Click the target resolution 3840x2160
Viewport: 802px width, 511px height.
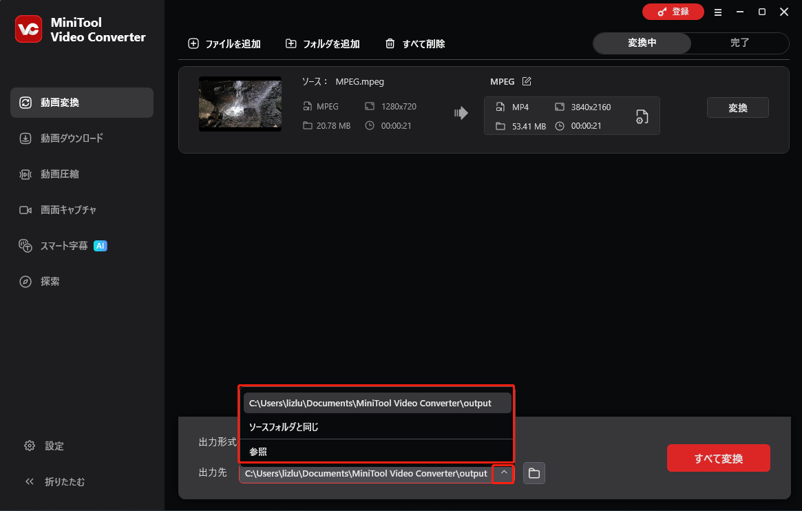591,107
